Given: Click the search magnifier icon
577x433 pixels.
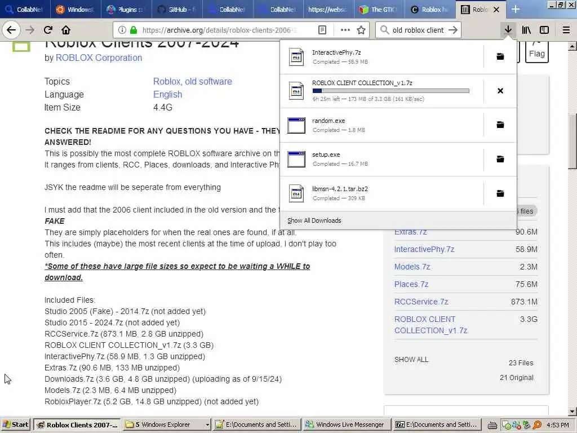Looking at the screenshot, I should pyautogui.click(x=384, y=30).
